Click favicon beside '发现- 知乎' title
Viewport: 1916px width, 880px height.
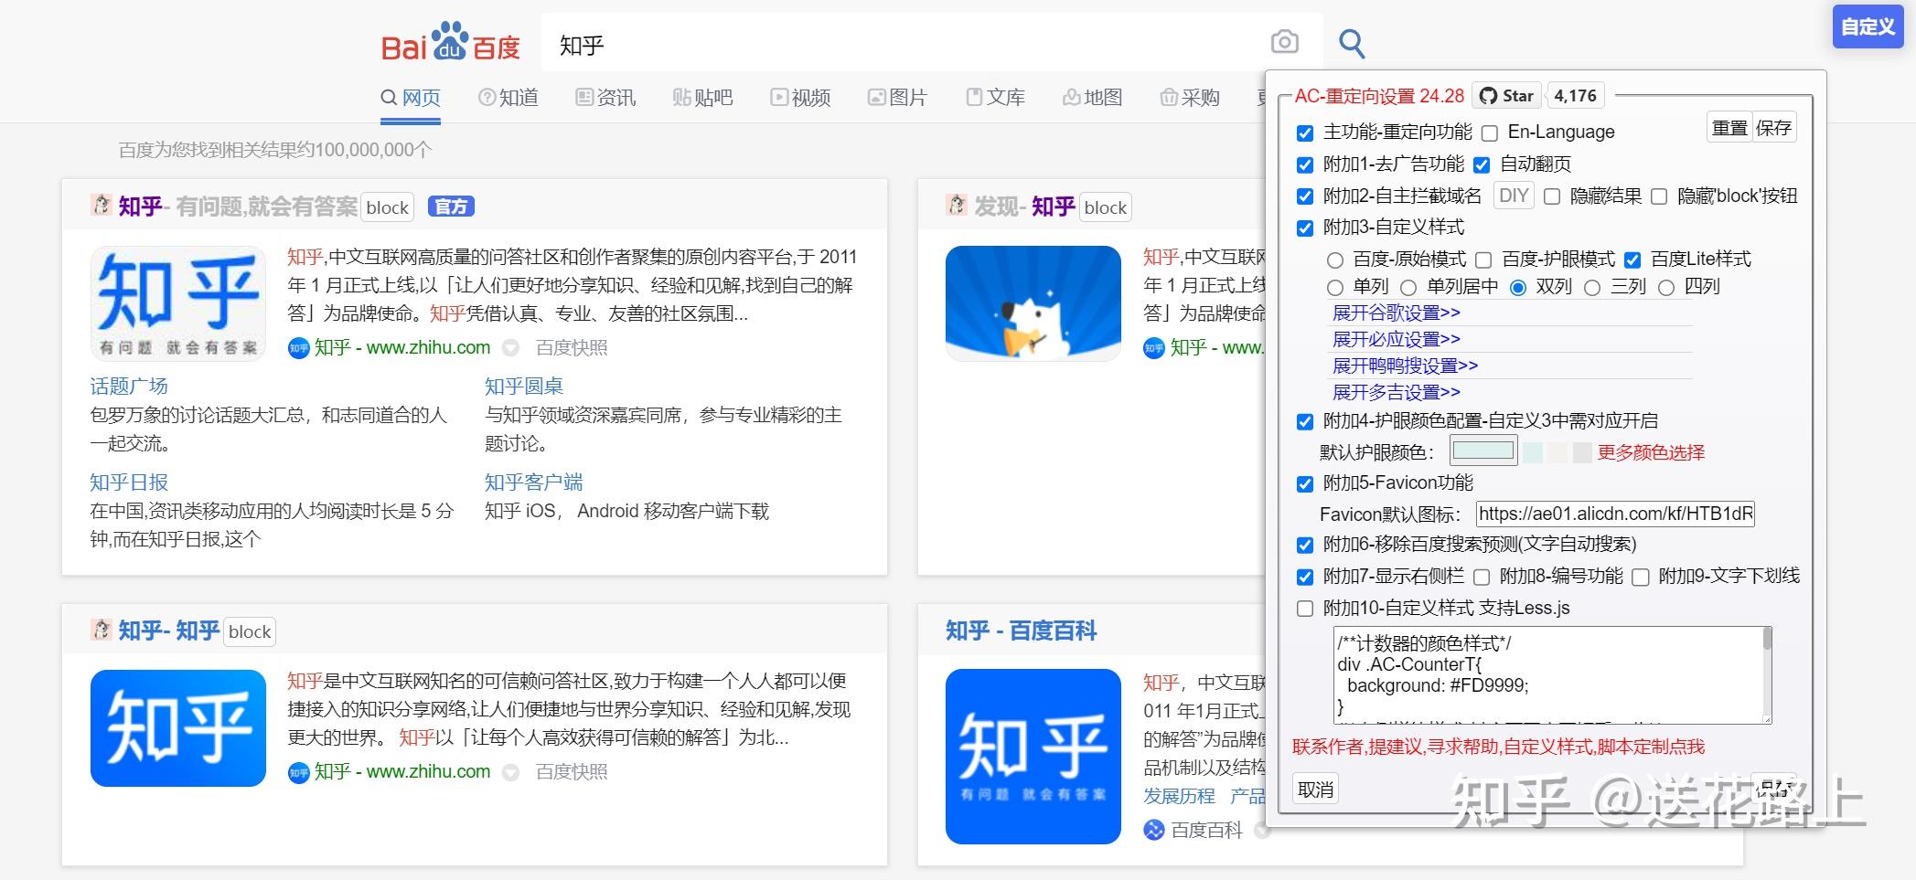pyautogui.click(x=957, y=205)
